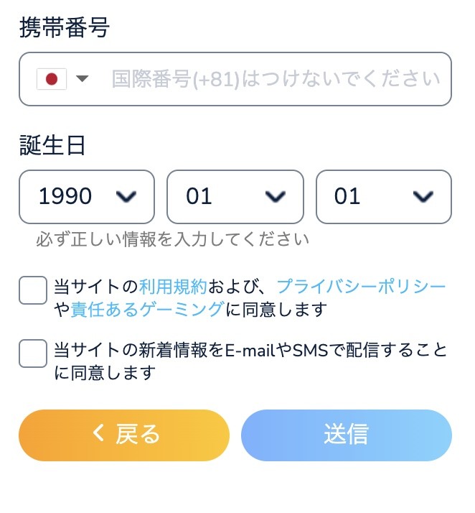Open country code dropdown arrow
Image resolution: width=475 pixels, height=513 pixels.
coord(83,79)
